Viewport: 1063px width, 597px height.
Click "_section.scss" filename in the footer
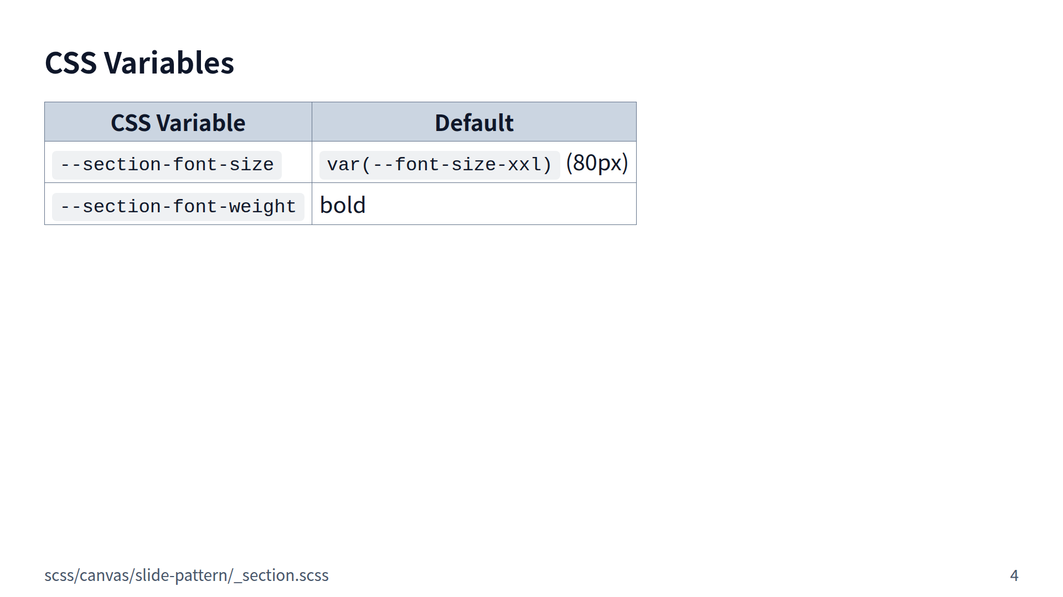pos(281,575)
